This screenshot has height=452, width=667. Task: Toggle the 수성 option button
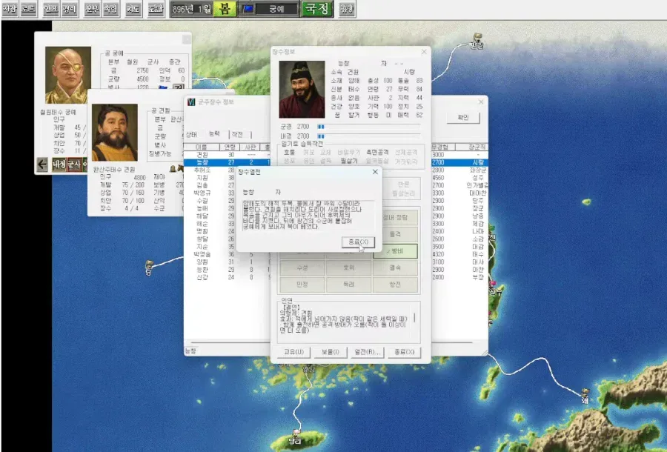302,267
